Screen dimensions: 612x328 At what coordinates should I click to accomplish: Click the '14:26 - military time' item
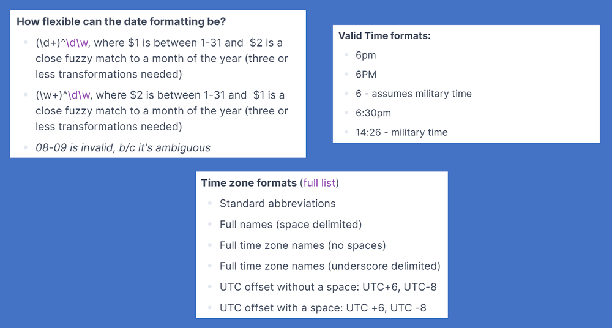click(401, 132)
